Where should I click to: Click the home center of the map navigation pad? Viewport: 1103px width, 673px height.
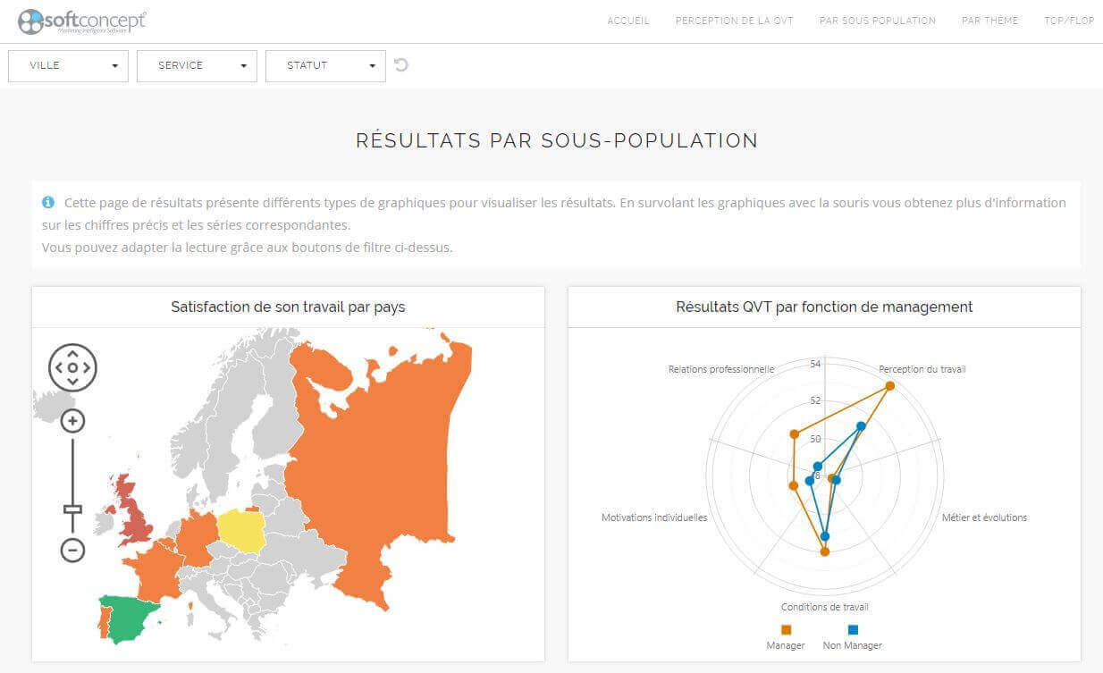click(72, 367)
